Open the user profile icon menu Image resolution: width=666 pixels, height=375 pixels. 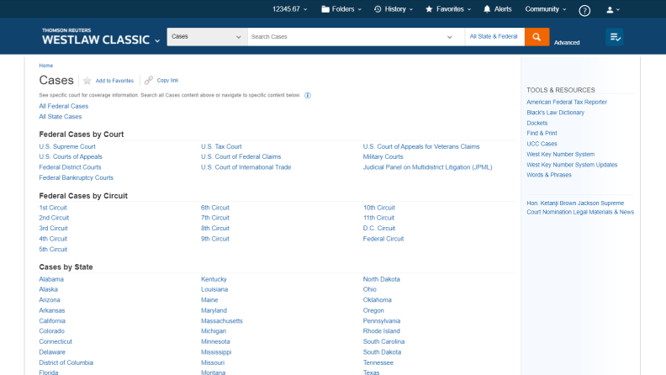[612, 10]
